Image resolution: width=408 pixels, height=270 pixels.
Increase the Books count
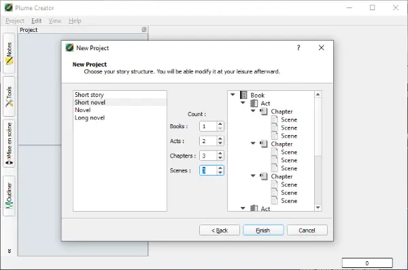[220, 124]
